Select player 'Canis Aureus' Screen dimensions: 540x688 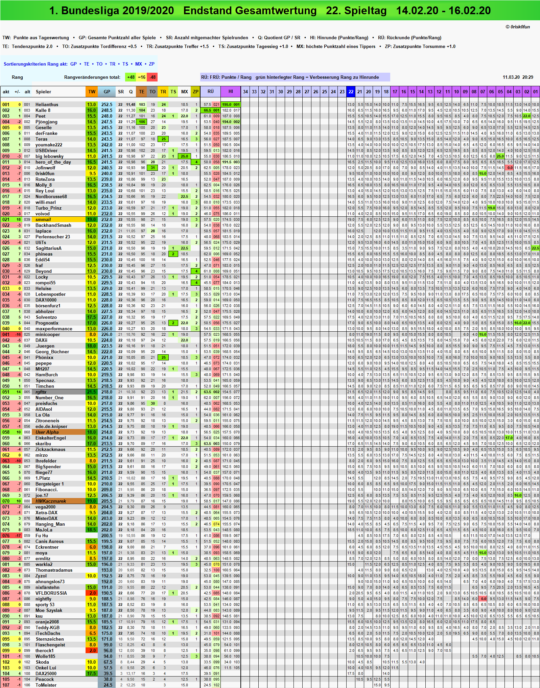[x=49, y=541]
